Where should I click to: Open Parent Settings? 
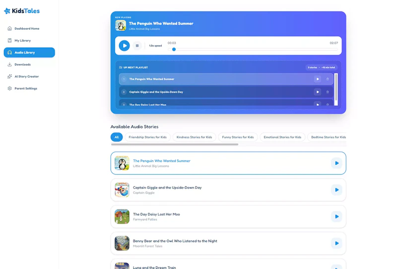click(x=29, y=88)
